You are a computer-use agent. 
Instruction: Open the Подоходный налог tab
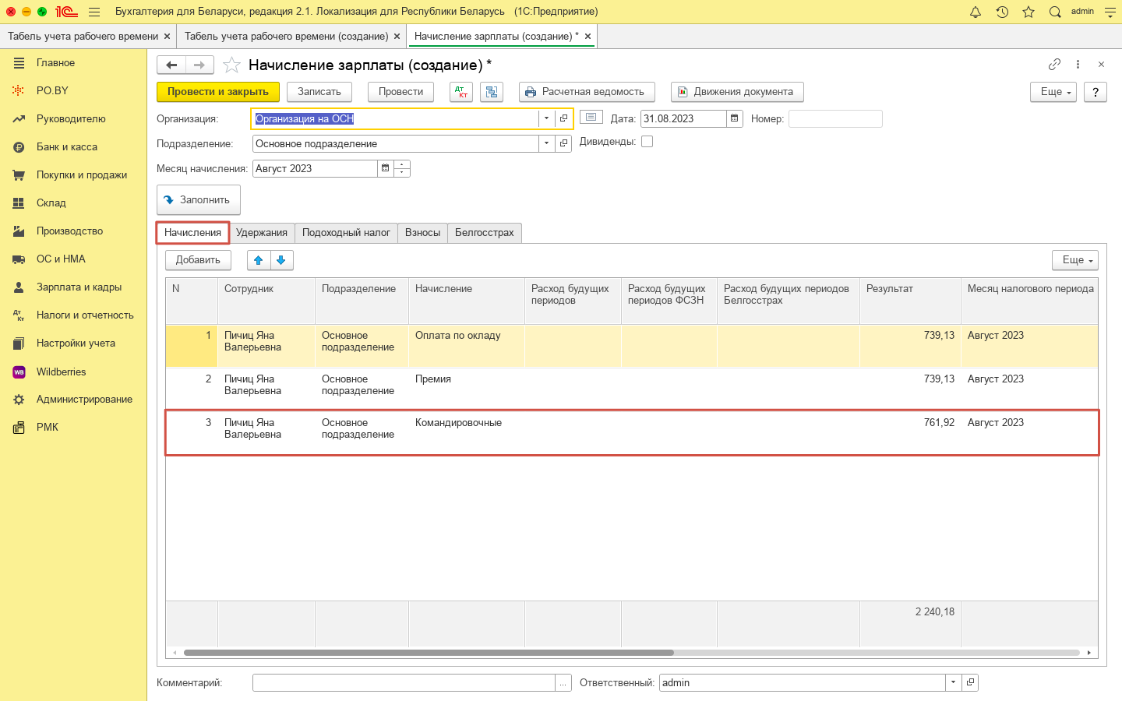pos(346,233)
